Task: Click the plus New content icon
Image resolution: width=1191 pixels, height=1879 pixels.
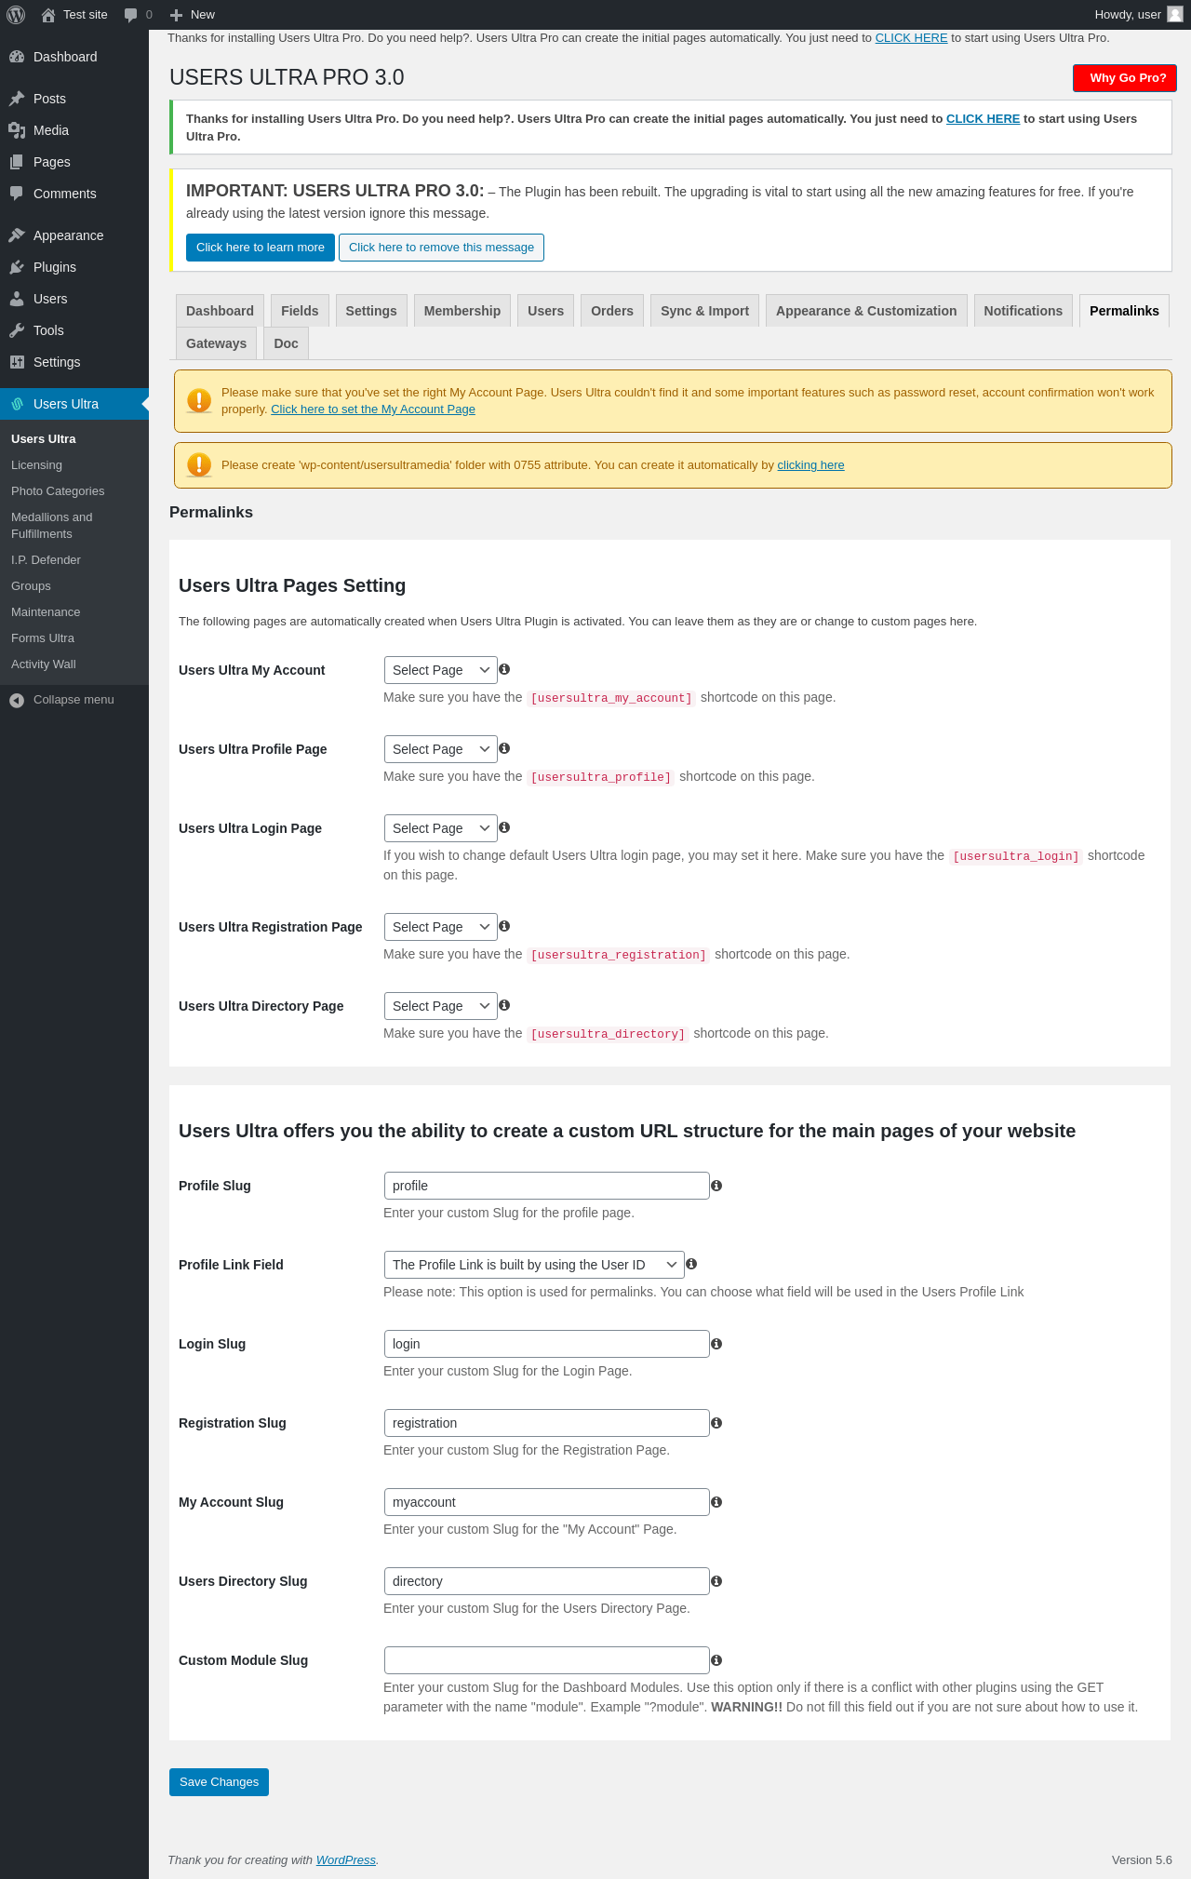Action: click(176, 15)
